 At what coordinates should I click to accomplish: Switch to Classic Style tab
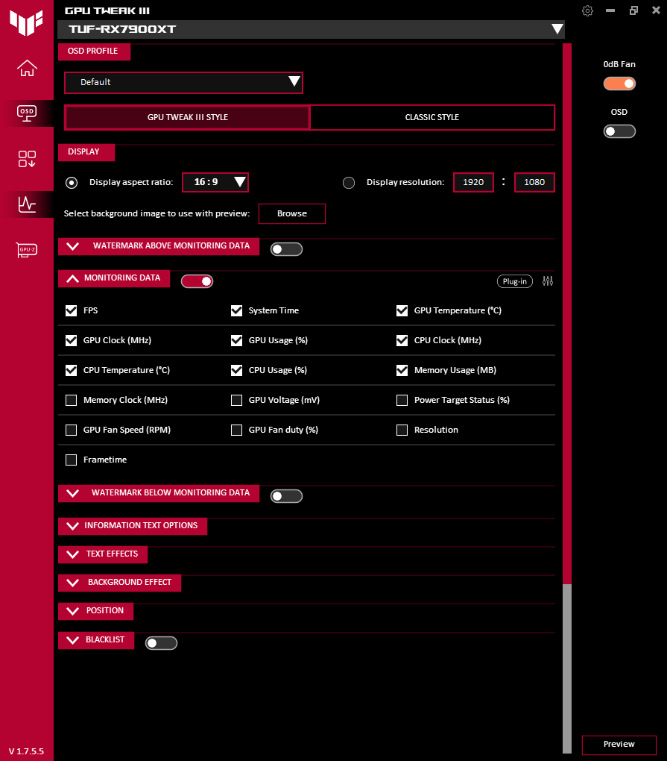pyautogui.click(x=432, y=117)
